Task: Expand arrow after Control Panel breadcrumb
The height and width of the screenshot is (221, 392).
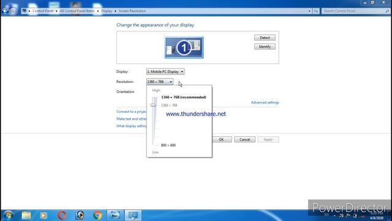Action: coord(56,11)
